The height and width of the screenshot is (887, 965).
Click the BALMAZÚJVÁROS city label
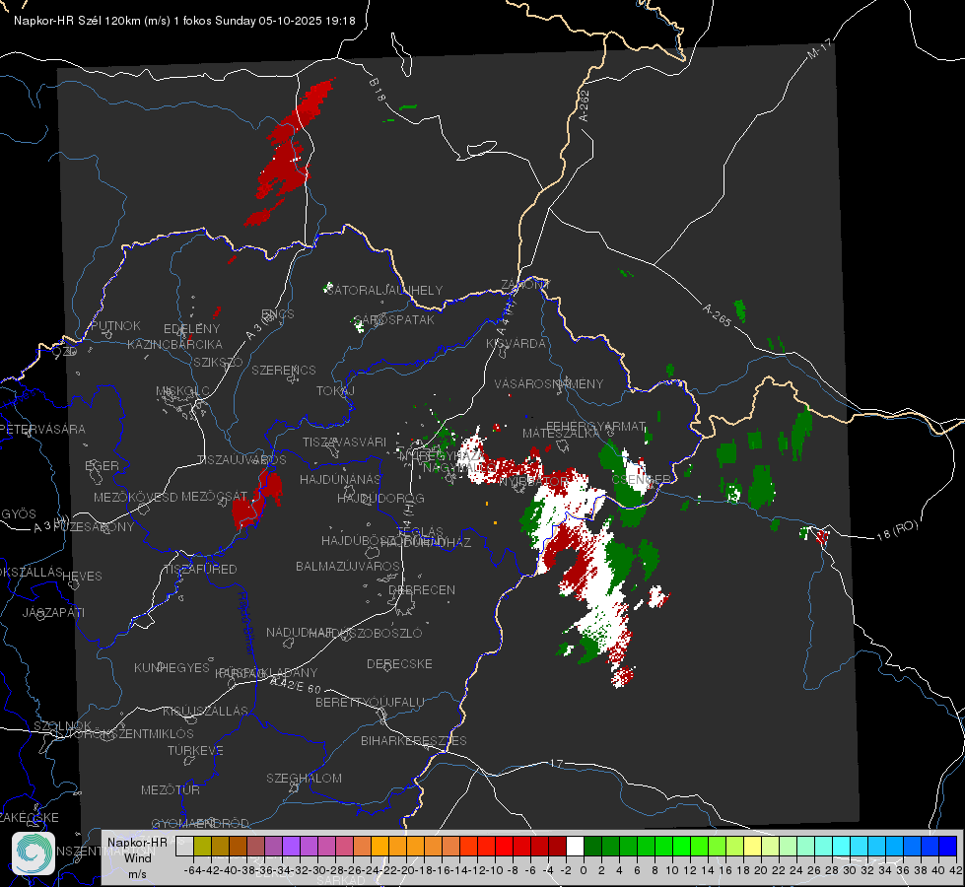pos(348,566)
